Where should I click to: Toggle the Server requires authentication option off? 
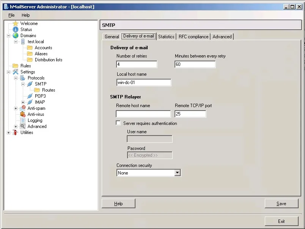(x=118, y=123)
